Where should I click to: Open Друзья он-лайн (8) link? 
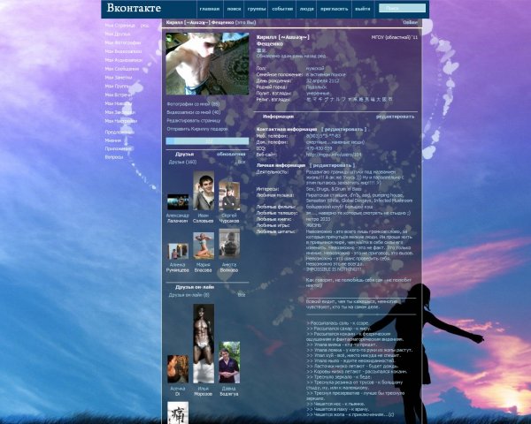pyautogui.click(x=189, y=295)
